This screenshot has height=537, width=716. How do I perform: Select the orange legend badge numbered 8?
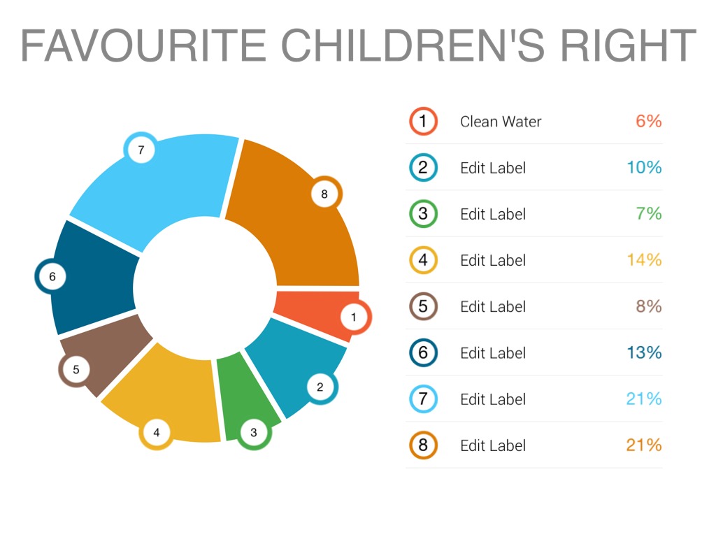pyautogui.click(x=423, y=445)
